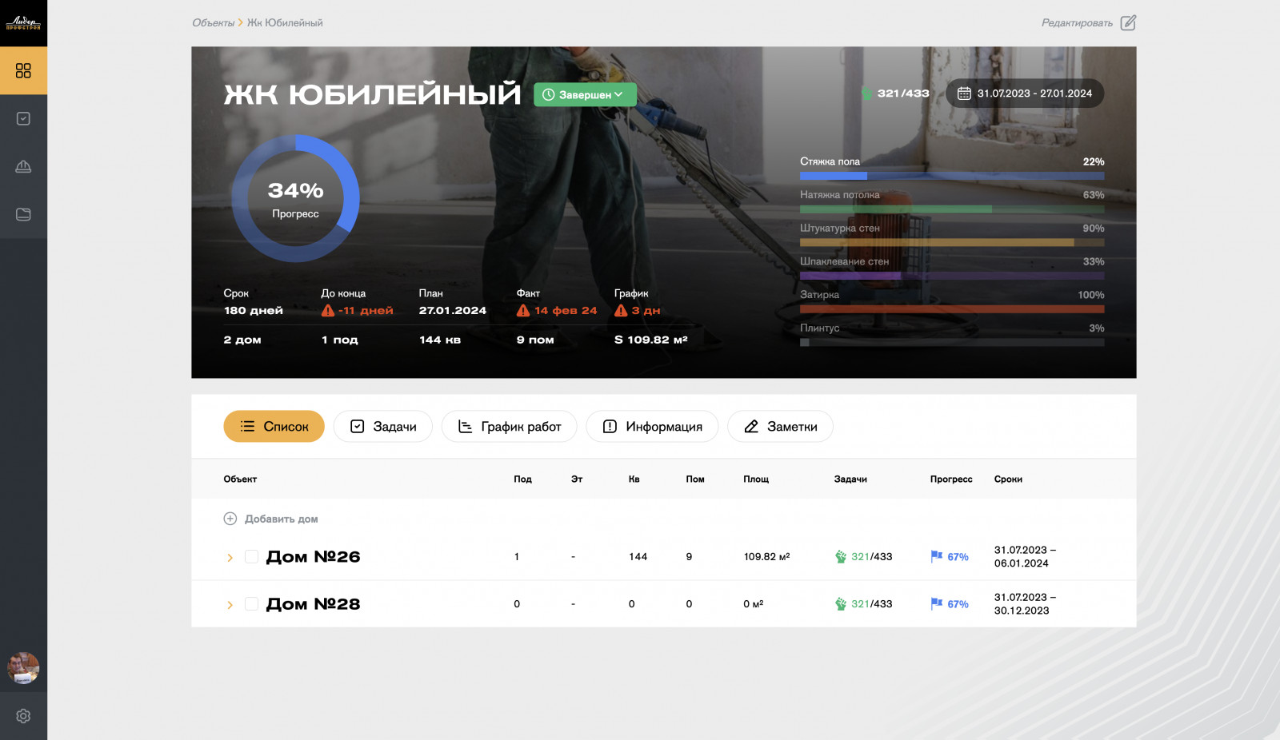Screen dimensions: 1280x740
Task: Click Объект column header
Action: pos(240,479)
